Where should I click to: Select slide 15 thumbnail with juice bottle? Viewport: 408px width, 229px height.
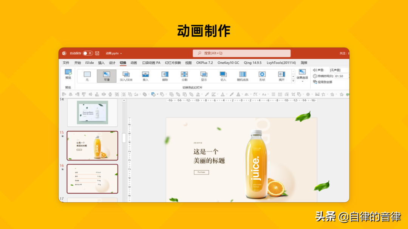point(93,145)
